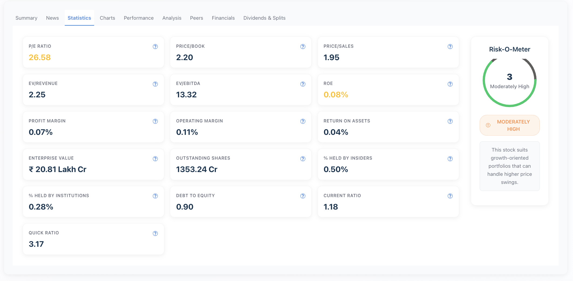The image size is (573, 281).
Task: Open % Held by Insiders help icon
Action: [x=450, y=159]
